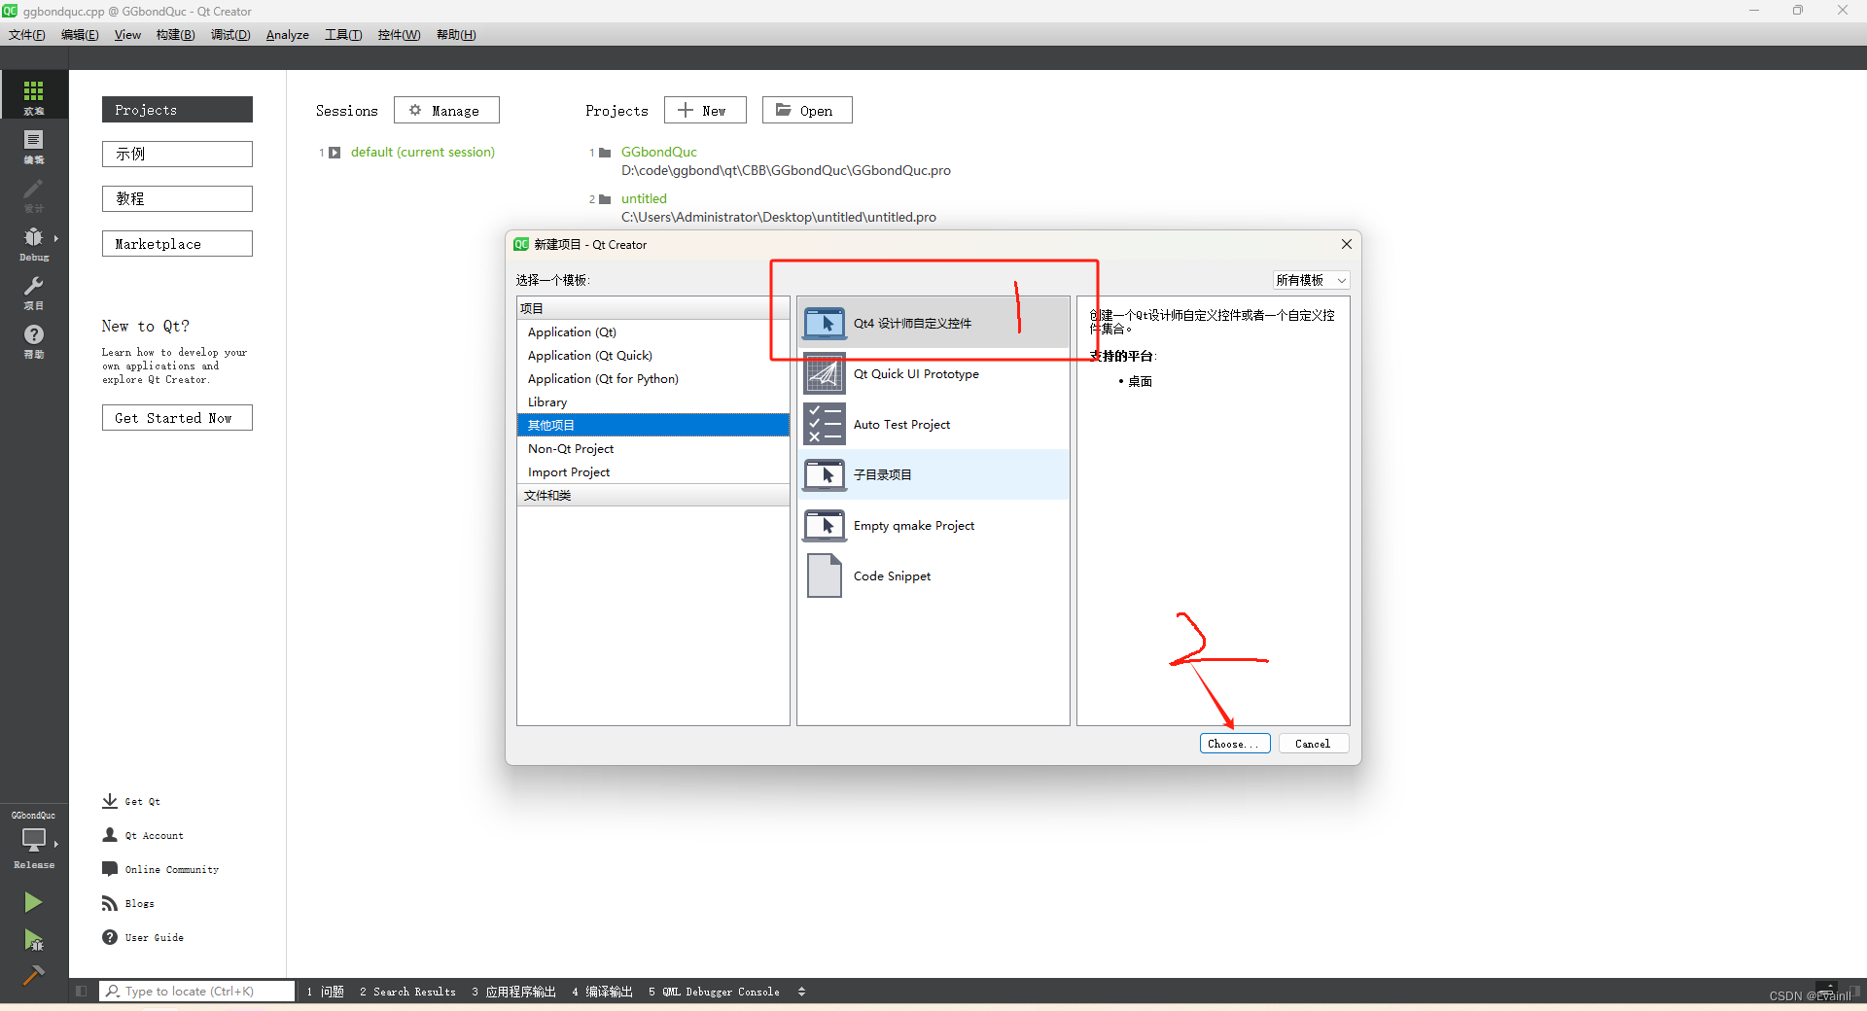The width and height of the screenshot is (1867, 1011).
Task: Open the GGbondQuc recent project link
Action: 659,153
